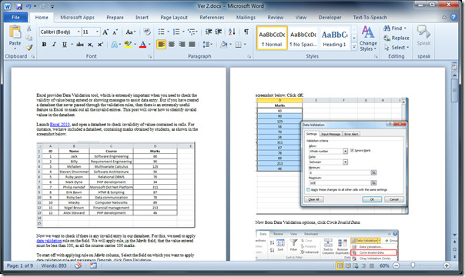
Task: Click the Zoom In plus button
Action: click(x=447, y=265)
